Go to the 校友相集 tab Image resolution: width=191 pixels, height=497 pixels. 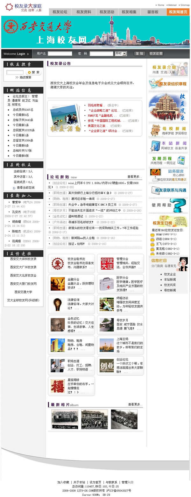[129, 12]
